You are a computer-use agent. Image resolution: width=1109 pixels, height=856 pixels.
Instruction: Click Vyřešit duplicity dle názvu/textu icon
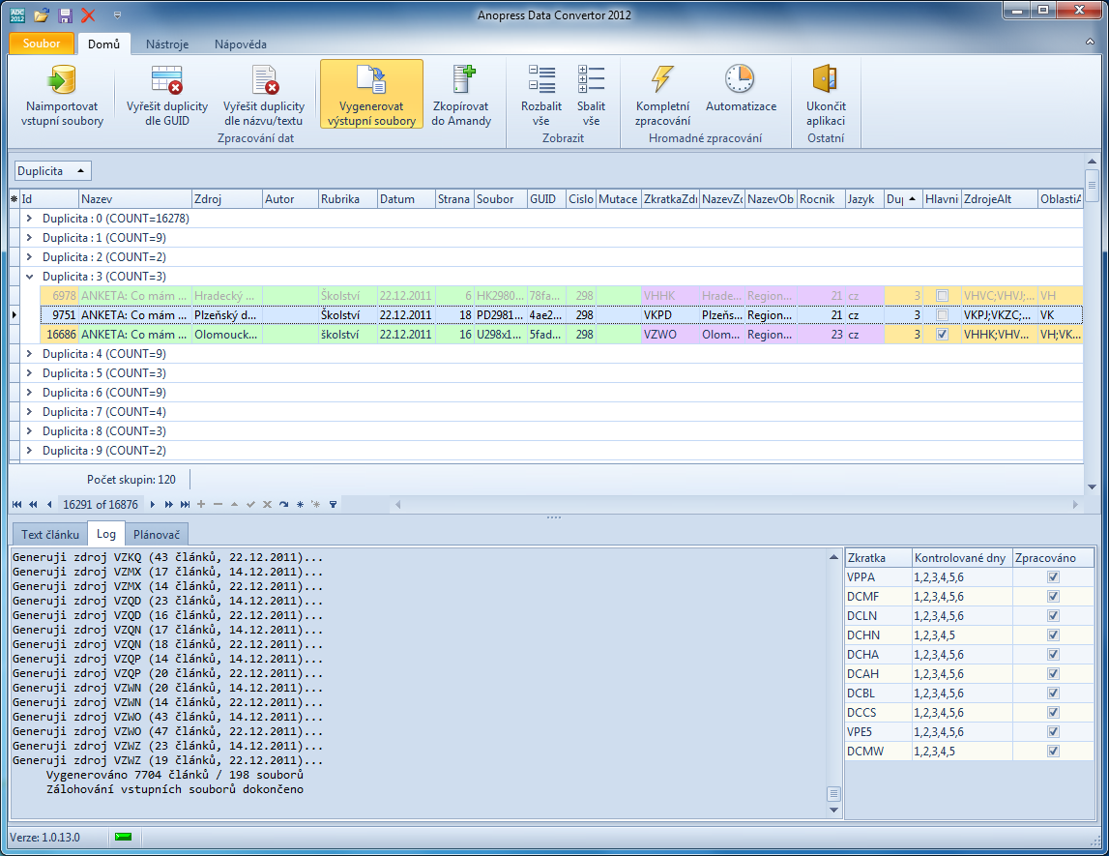[x=263, y=79]
